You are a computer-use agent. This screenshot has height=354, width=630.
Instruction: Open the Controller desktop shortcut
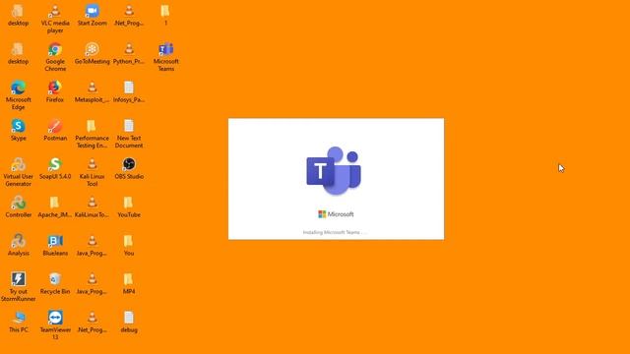pos(18,207)
